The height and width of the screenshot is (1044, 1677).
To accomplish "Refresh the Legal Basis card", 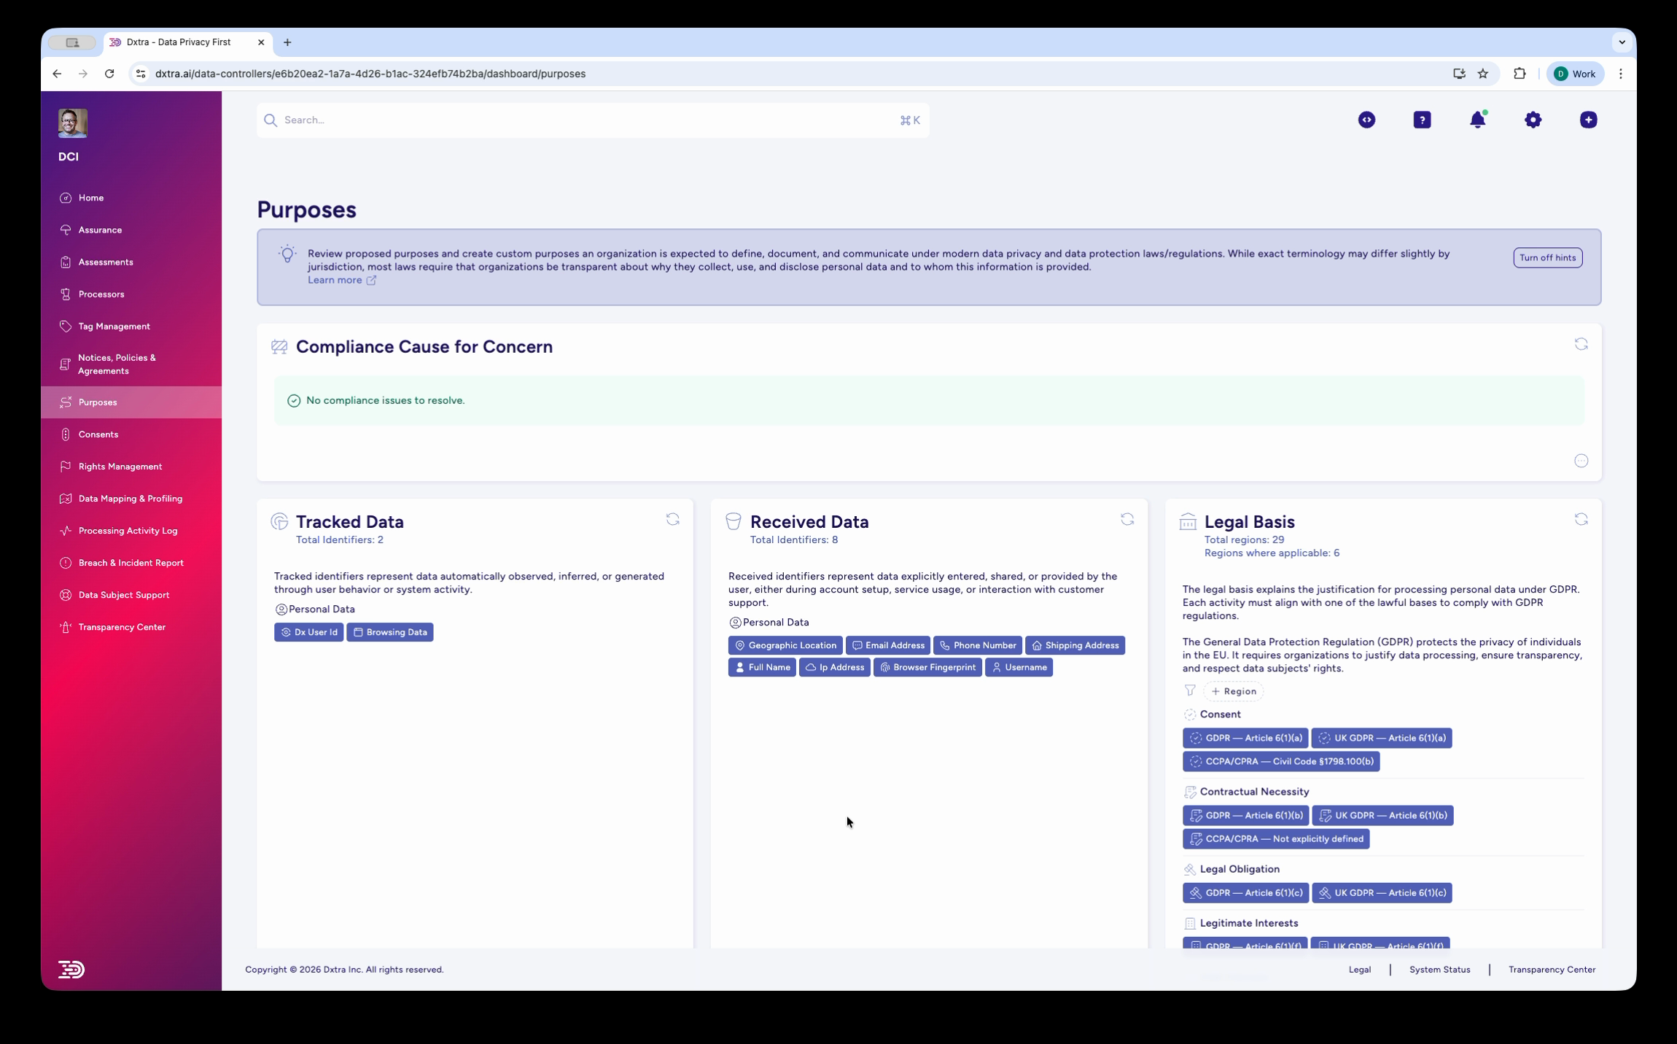I will pyautogui.click(x=1581, y=518).
